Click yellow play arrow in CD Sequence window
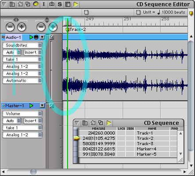The image size is (195, 176). [109, 123]
